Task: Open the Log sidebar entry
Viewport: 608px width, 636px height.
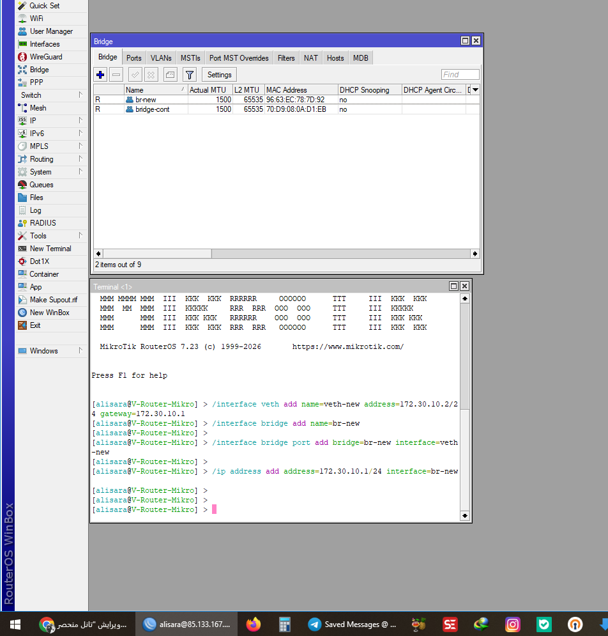Action: (x=52, y=210)
